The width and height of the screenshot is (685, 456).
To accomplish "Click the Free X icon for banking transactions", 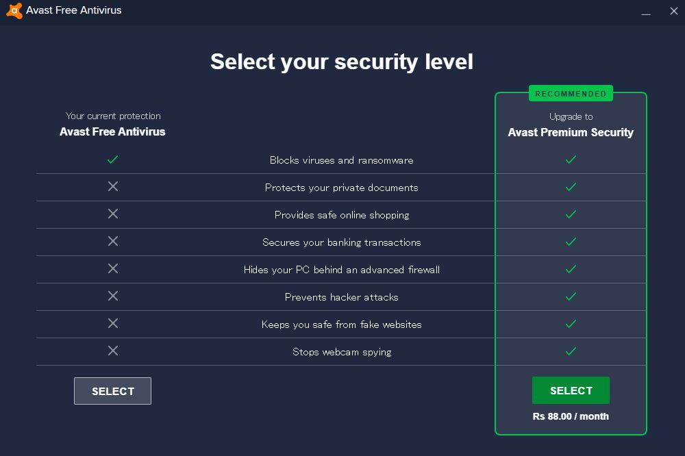I will pyautogui.click(x=113, y=241).
